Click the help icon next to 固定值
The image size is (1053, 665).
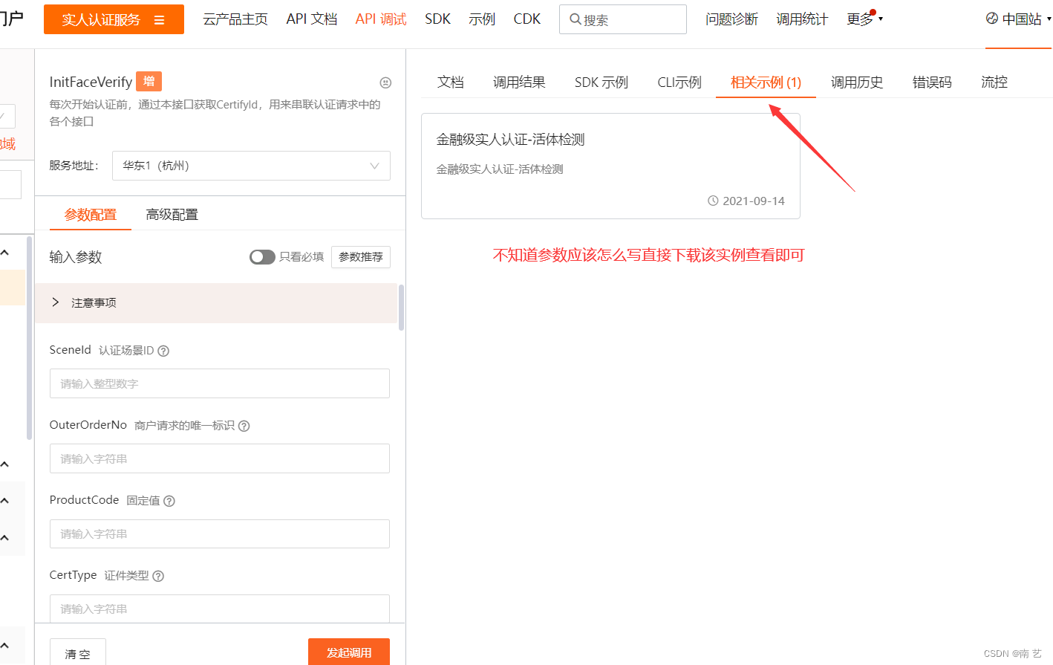pyautogui.click(x=169, y=501)
